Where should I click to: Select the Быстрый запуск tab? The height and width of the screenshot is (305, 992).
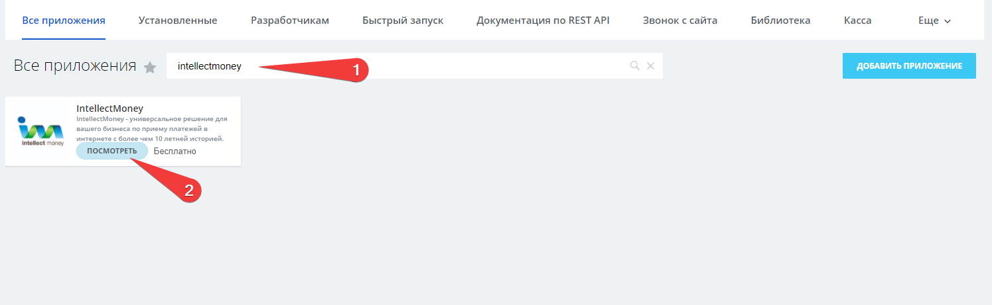point(403,21)
